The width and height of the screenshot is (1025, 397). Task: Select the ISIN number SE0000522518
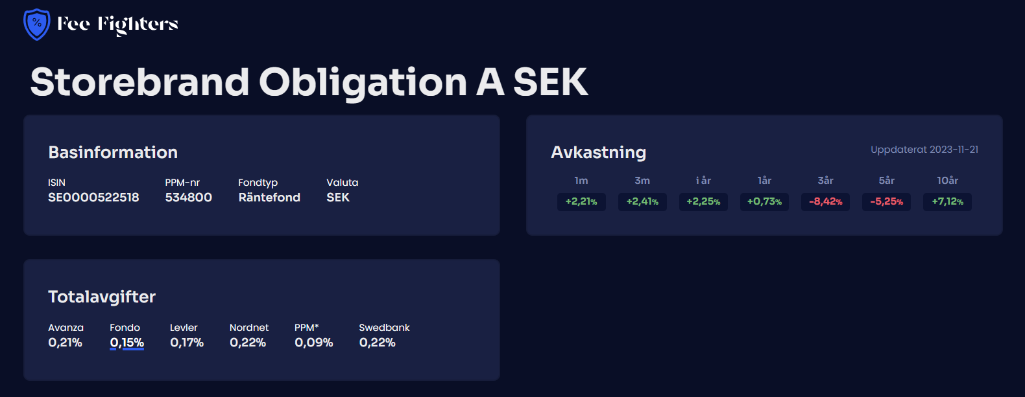93,198
